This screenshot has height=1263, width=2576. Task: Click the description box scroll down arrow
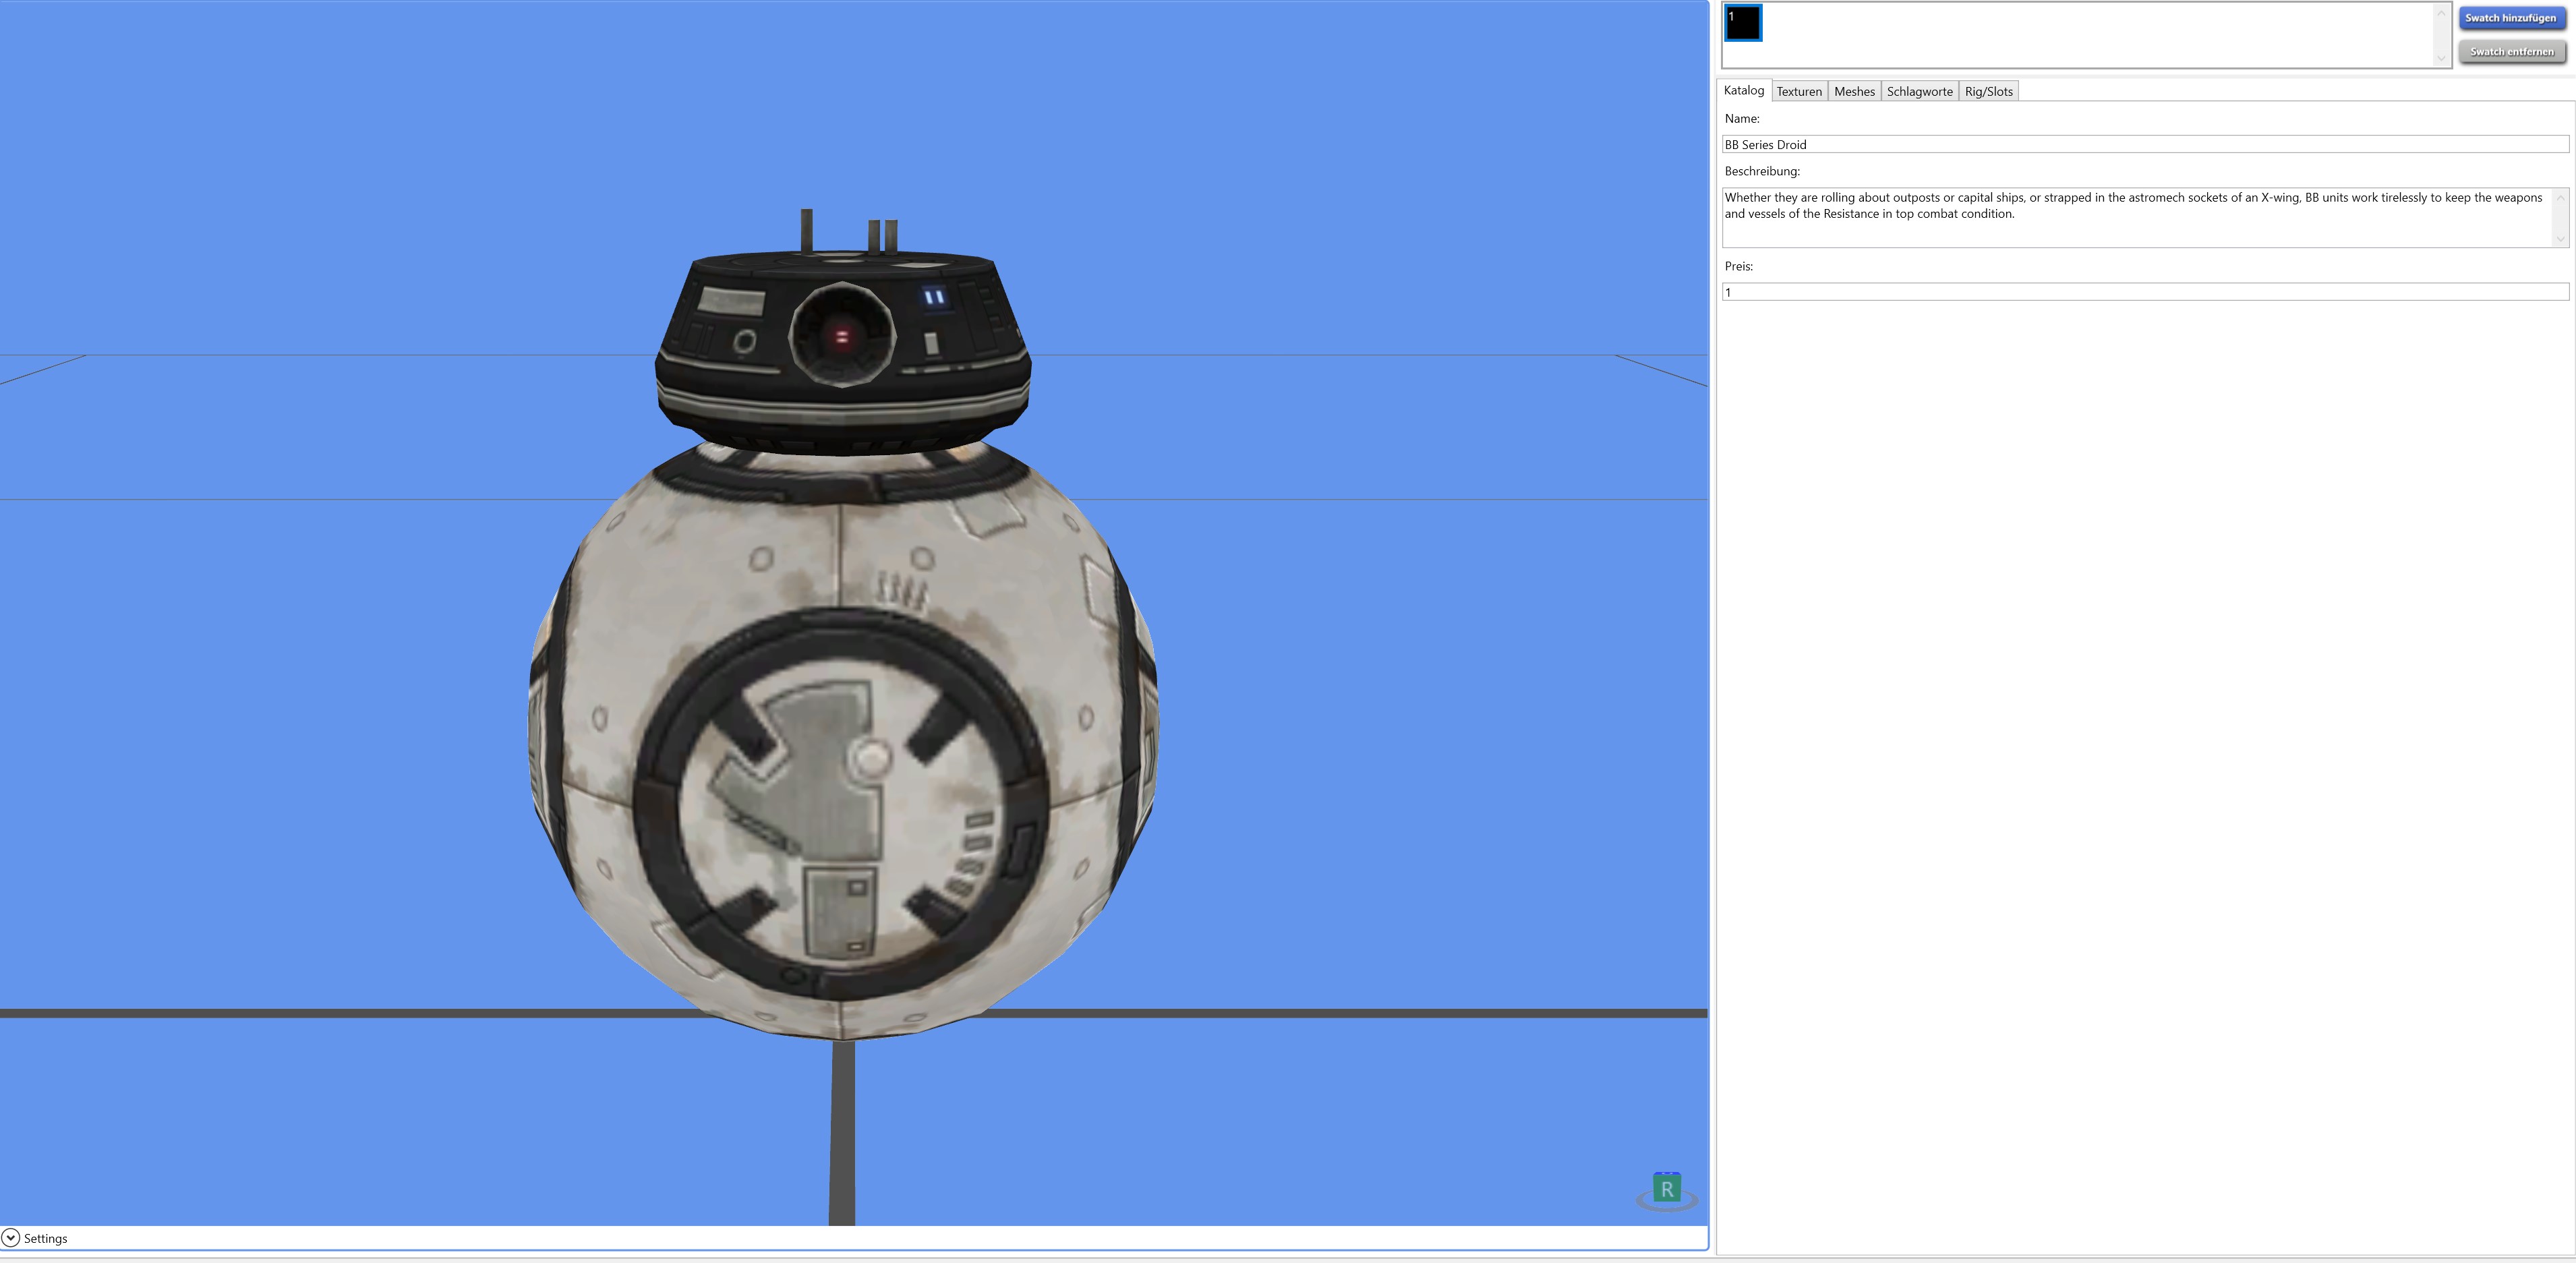pos(2560,238)
